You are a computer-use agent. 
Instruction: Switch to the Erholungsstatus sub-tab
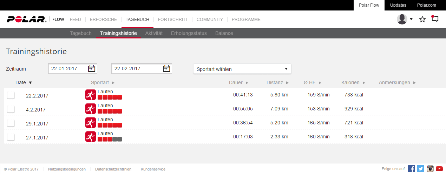pyautogui.click(x=189, y=33)
